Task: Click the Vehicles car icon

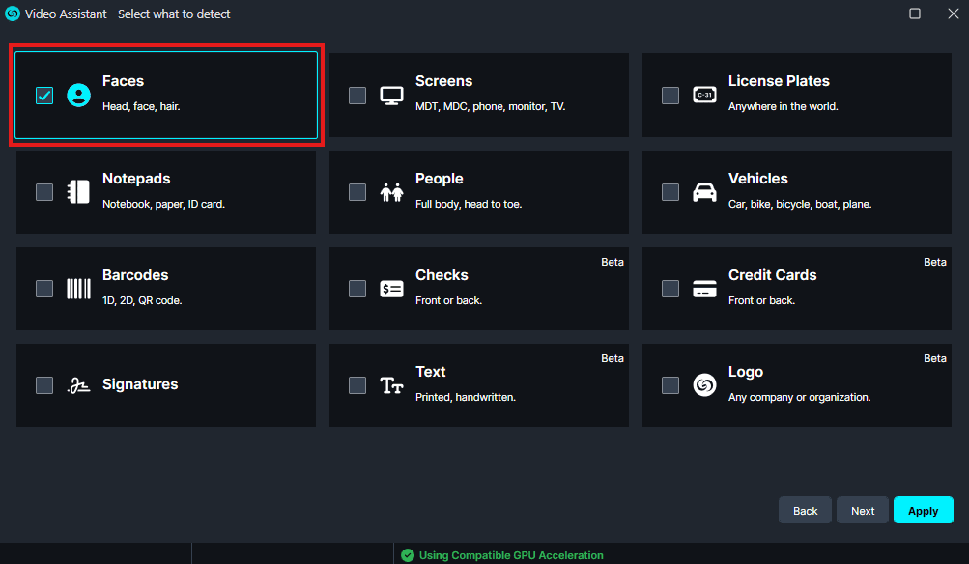Action: pyautogui.click(x=704, y=191)
